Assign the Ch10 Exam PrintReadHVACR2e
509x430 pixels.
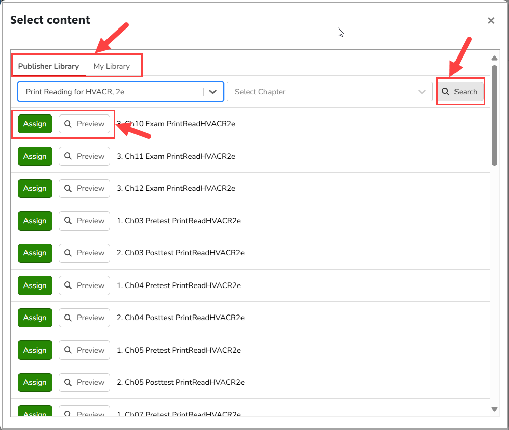(35, 124)
